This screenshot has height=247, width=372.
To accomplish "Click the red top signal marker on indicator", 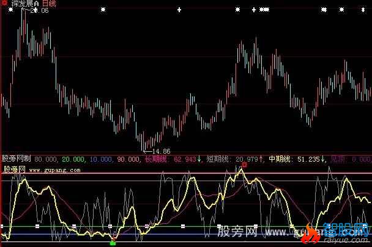I will coord(245,164).
